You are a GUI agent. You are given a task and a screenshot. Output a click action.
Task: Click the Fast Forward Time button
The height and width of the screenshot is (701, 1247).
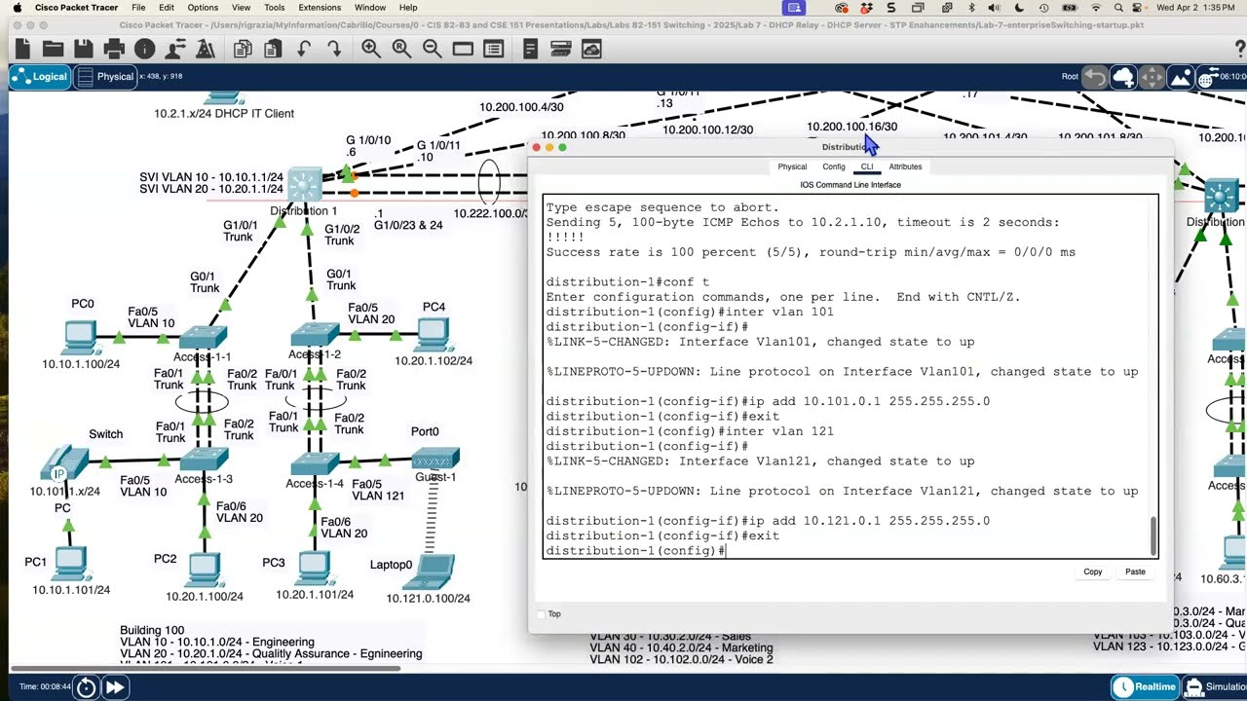114,687
